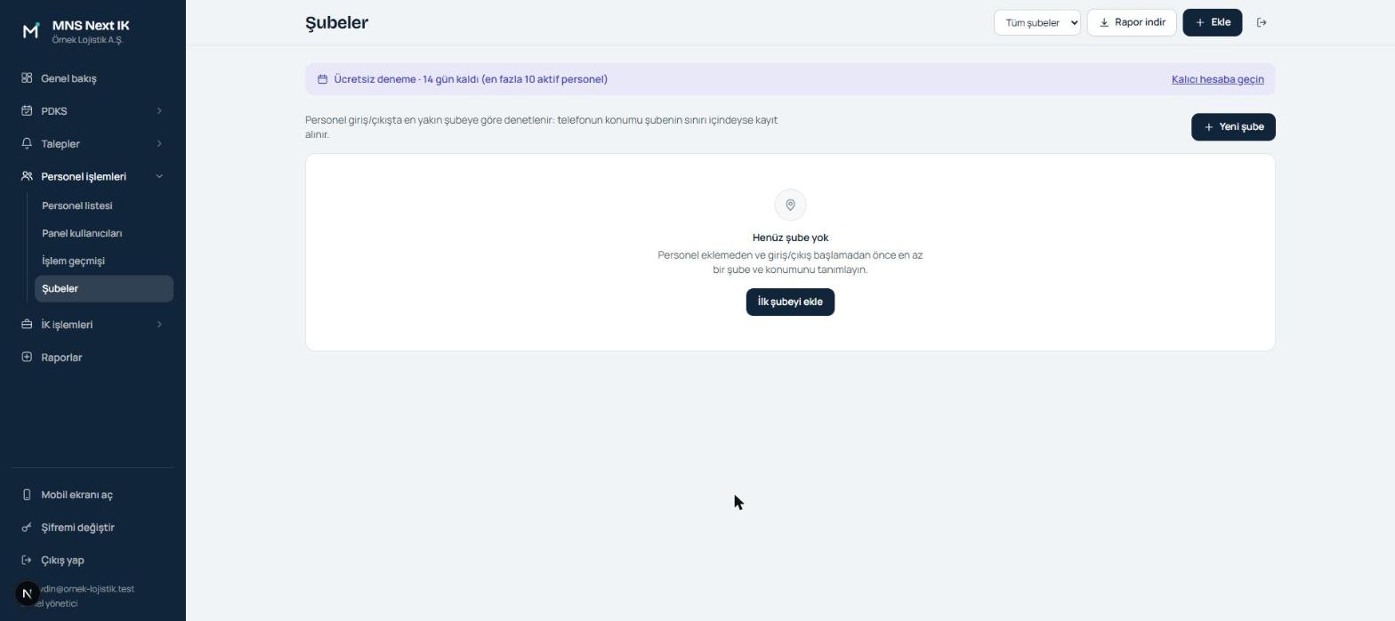Click the Çıkış yap sidebar icon
Screen dimensions: 1395x621
(27, 561)
